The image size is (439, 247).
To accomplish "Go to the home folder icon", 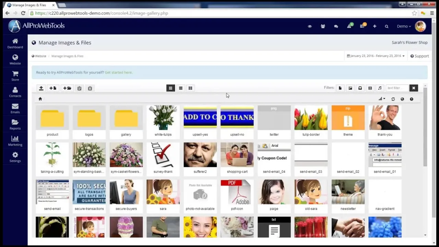I will click(x=40, y=99).
